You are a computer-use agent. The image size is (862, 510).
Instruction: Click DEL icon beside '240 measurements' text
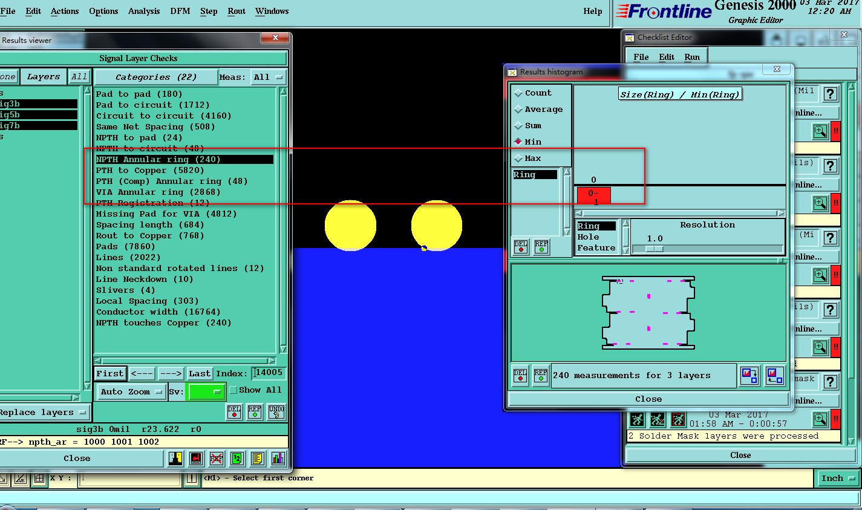pos(521,376)
